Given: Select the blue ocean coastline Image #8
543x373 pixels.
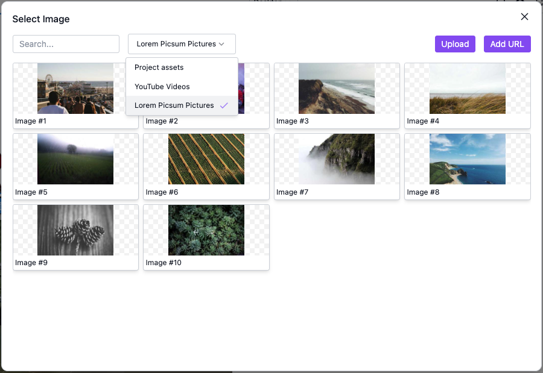Looking at the screenshot, I should coord(467,159).
